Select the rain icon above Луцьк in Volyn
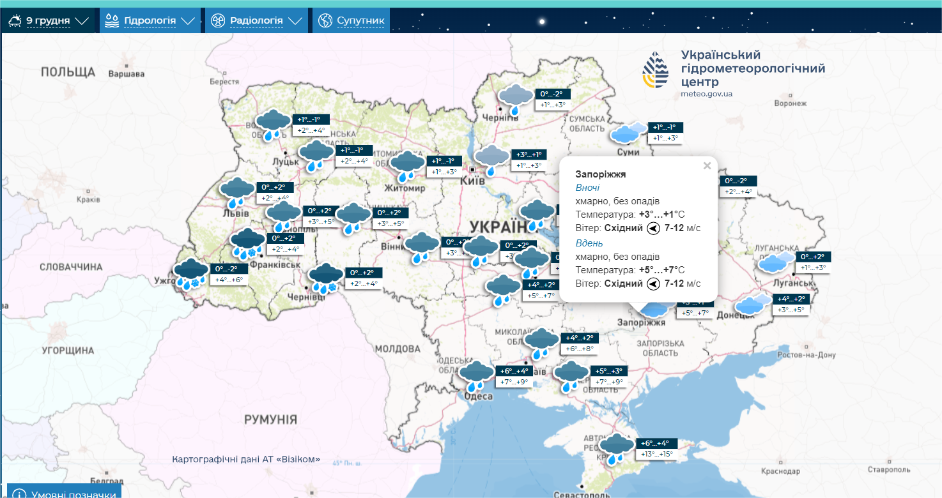The width and height of the screenshot is (942, 498). (x=273, y=124)
